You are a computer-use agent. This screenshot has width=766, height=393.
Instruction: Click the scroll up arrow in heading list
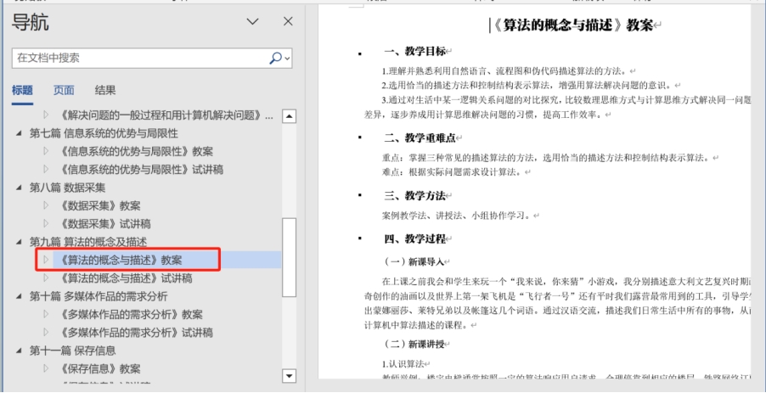pos(289,115)
